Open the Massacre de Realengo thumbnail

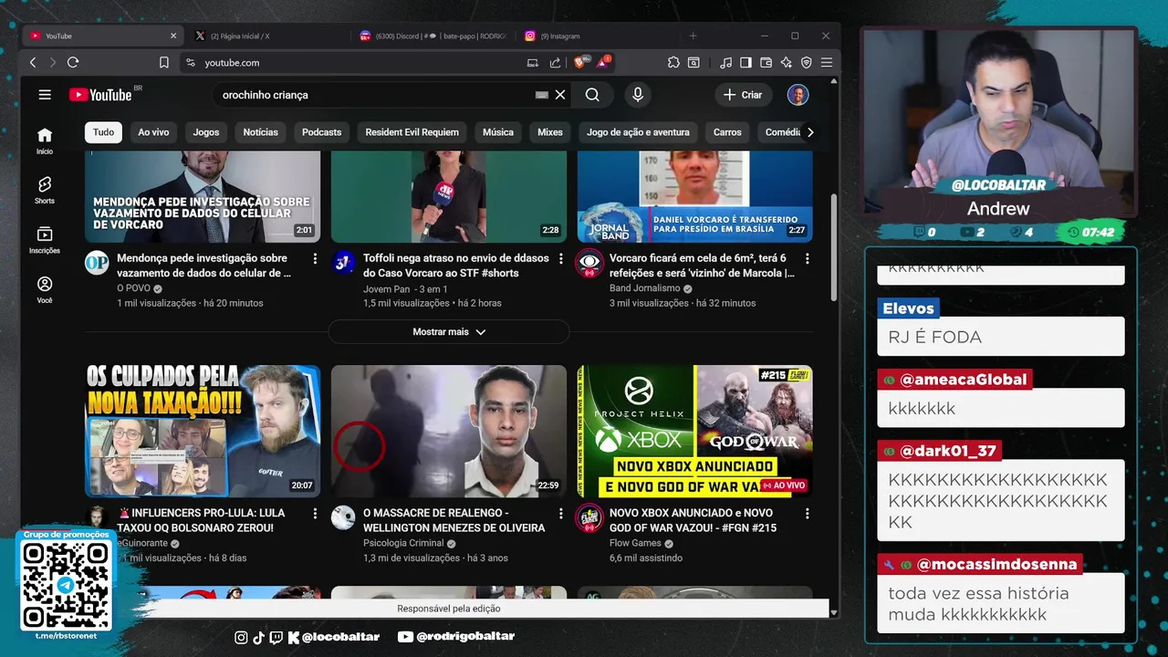point(449,431)
